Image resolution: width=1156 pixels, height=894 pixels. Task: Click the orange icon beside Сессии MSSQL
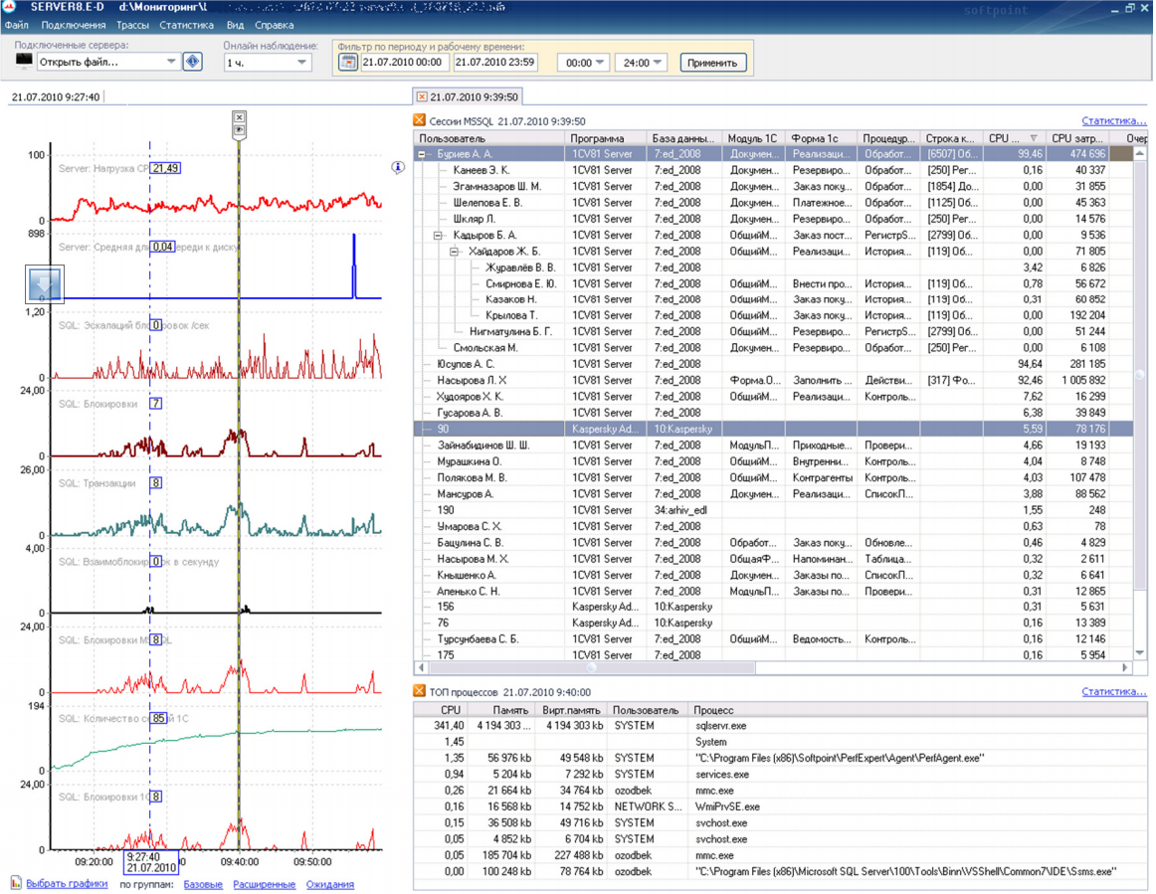420,120
